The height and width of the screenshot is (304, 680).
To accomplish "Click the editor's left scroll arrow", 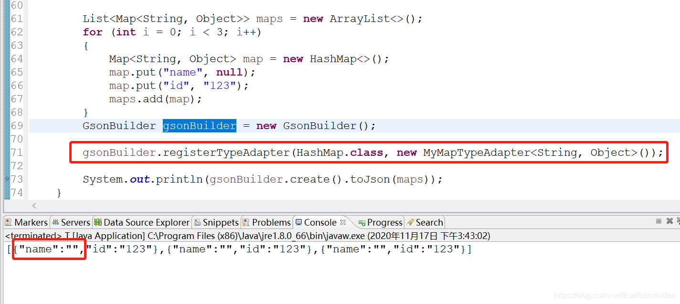I will click(x=34, y=206).
